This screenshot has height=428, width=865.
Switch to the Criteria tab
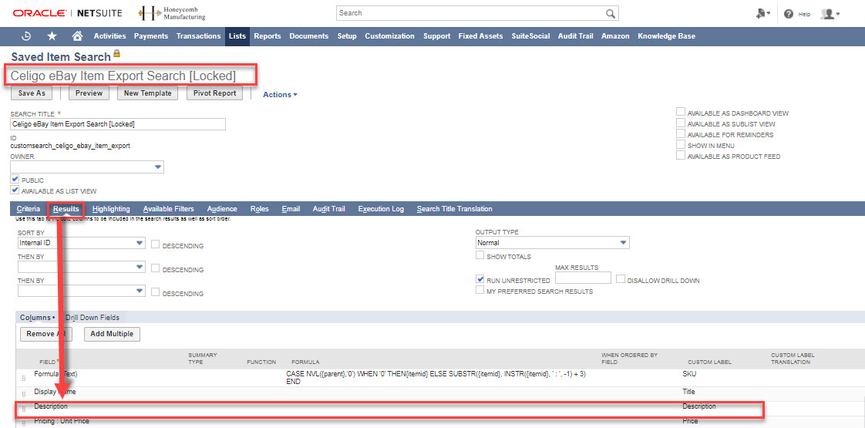29,209
